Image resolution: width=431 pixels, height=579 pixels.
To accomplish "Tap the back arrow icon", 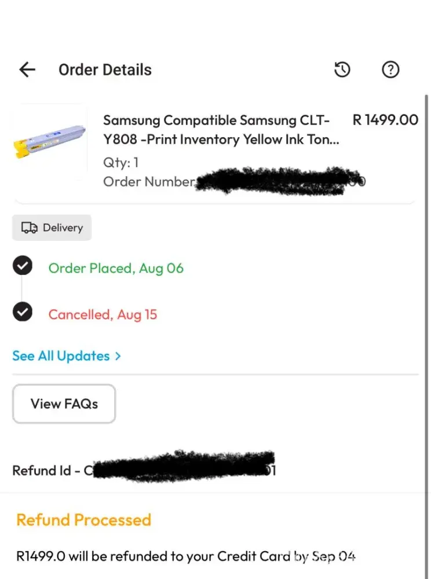I will pyautogui.click(x=27, y=70).
